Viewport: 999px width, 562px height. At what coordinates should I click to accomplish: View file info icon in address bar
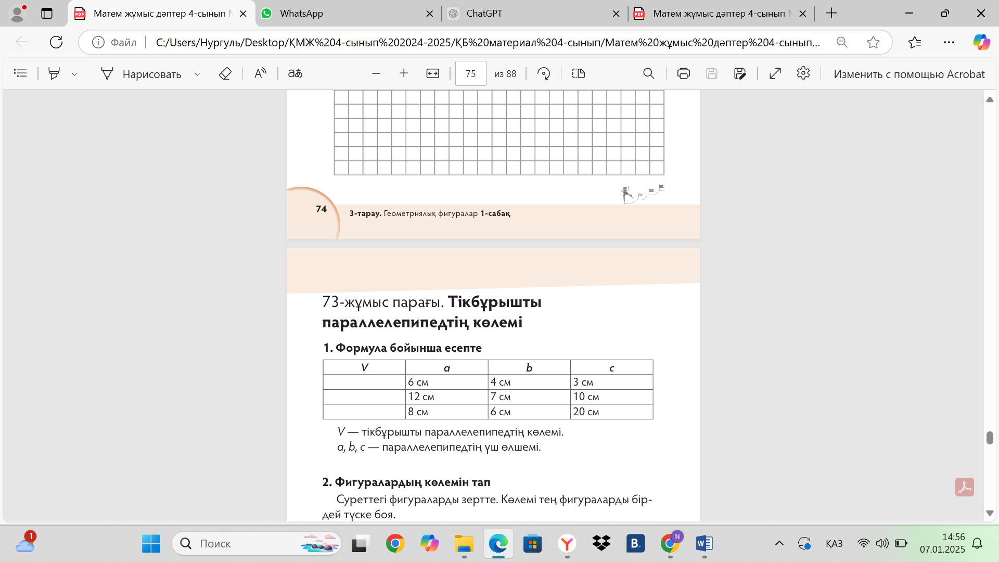[x=98, y=42]
